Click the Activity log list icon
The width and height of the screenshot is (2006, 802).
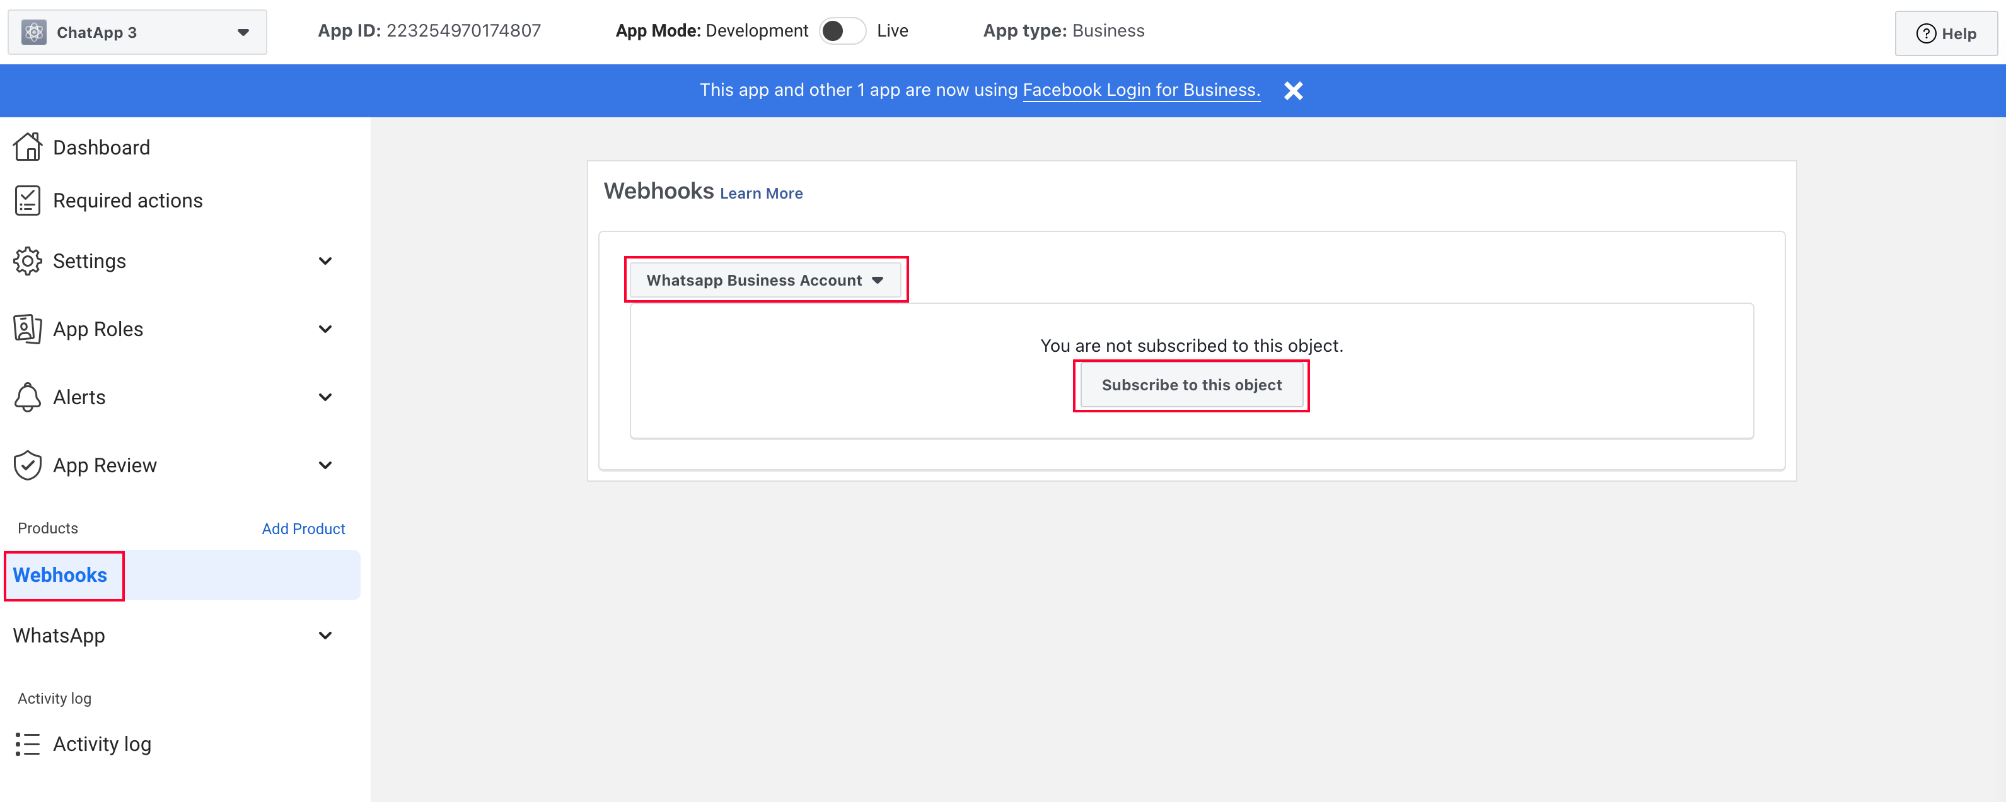pyautogui.click(x=28, y=743)
